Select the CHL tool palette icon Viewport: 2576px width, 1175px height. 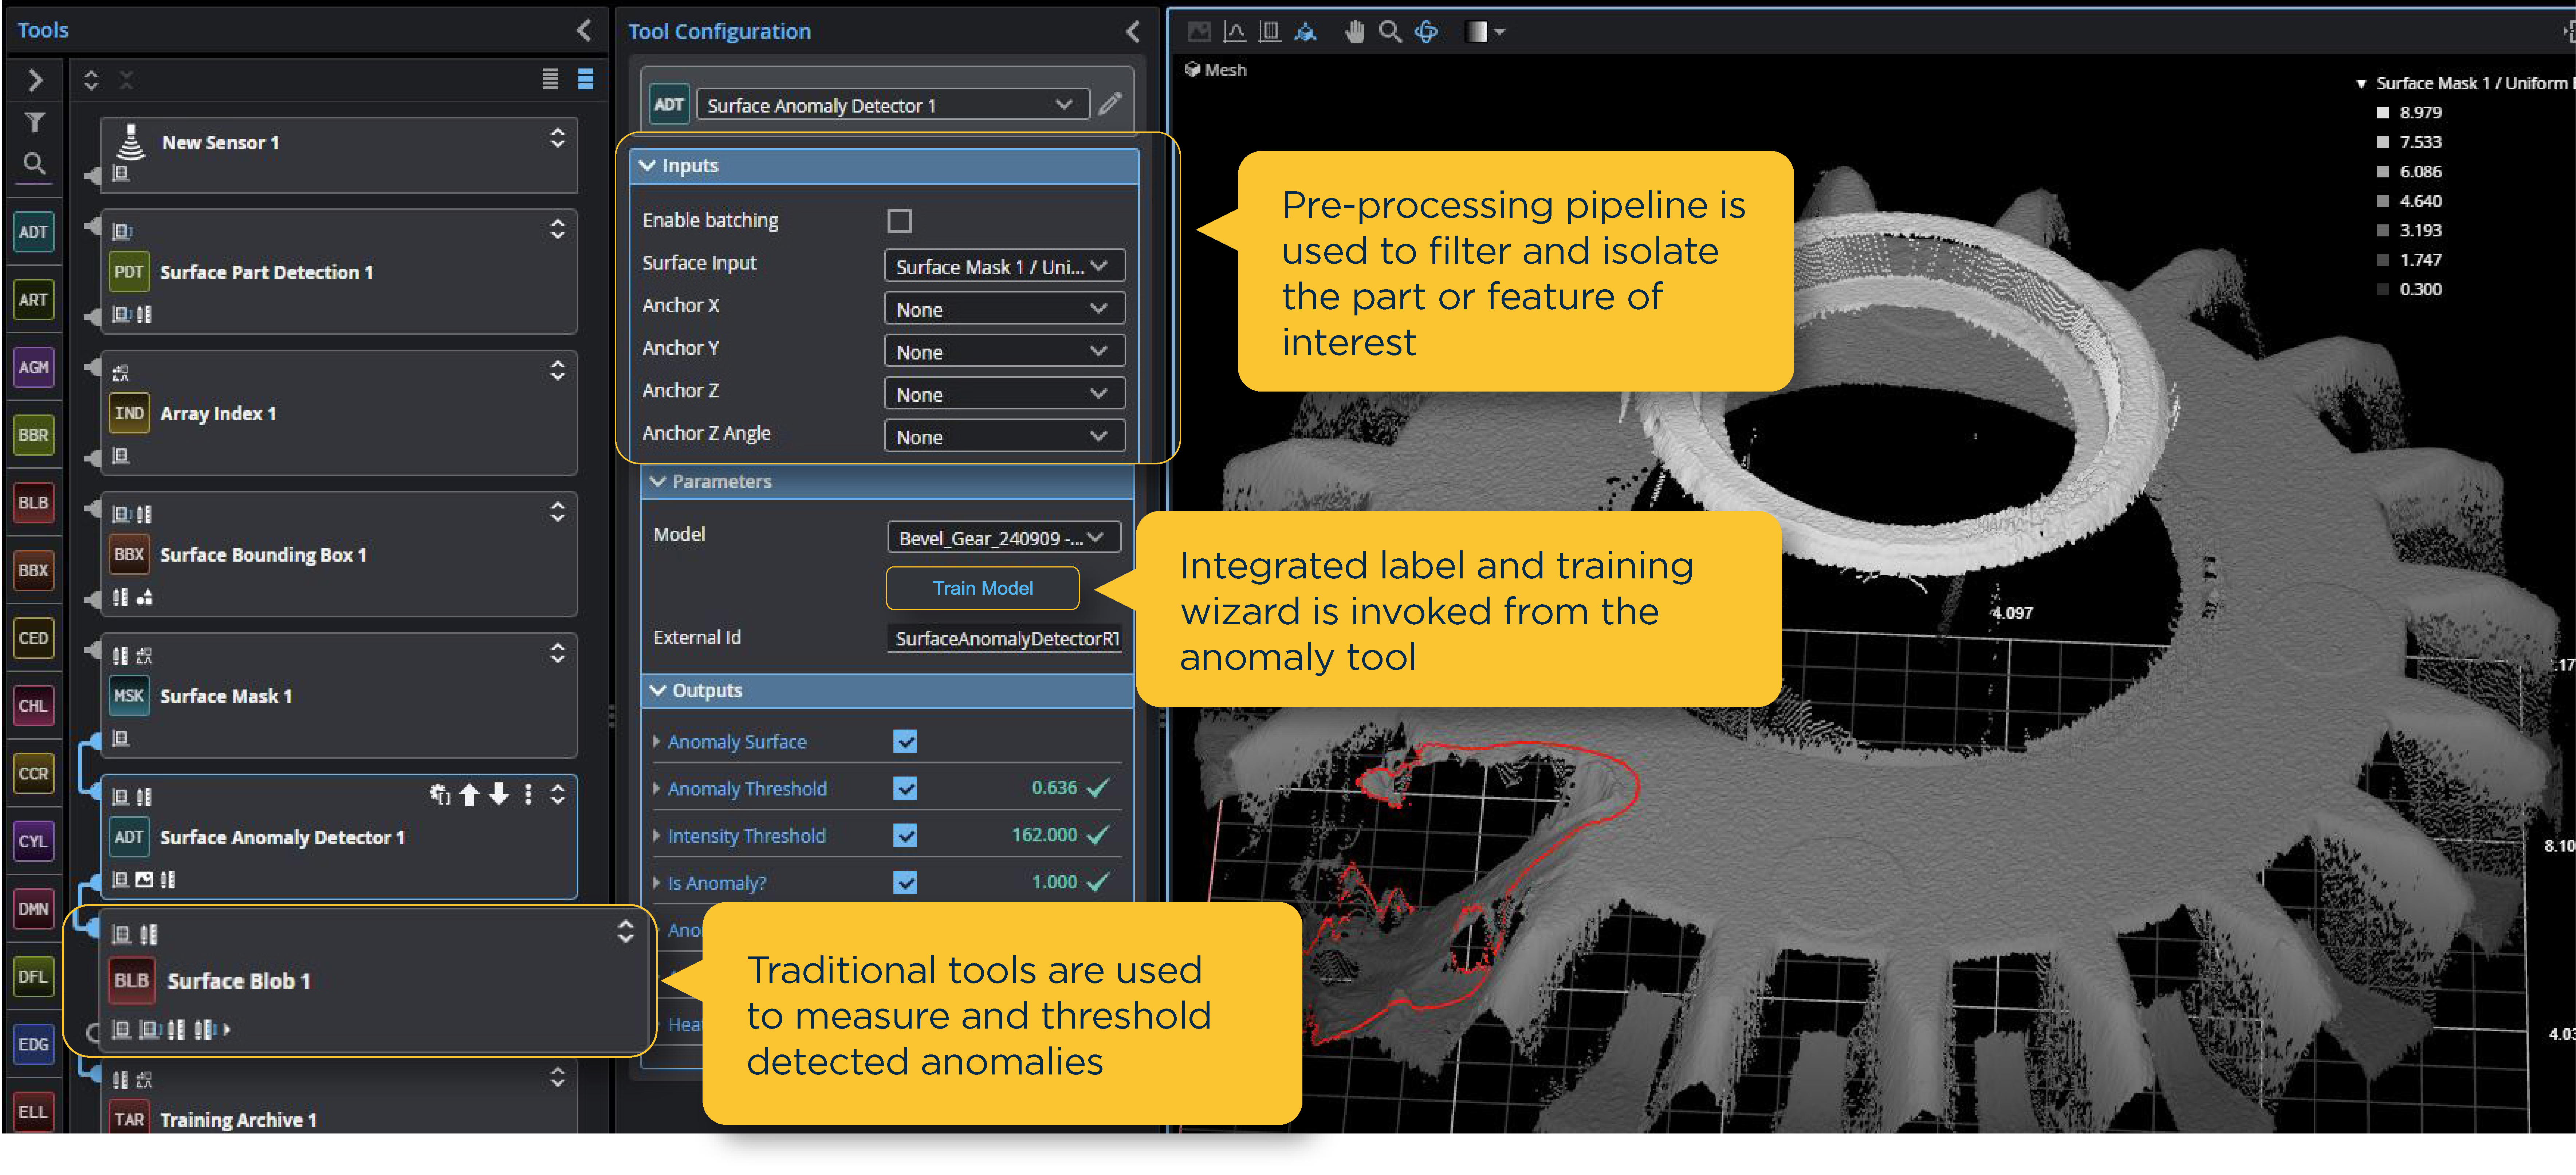[33, 706]
